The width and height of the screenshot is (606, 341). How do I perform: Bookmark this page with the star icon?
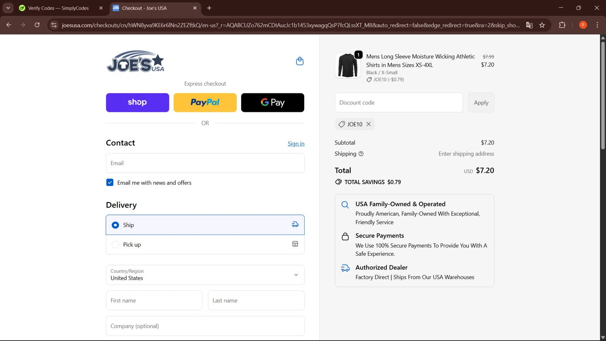click(x=542, y=25)
